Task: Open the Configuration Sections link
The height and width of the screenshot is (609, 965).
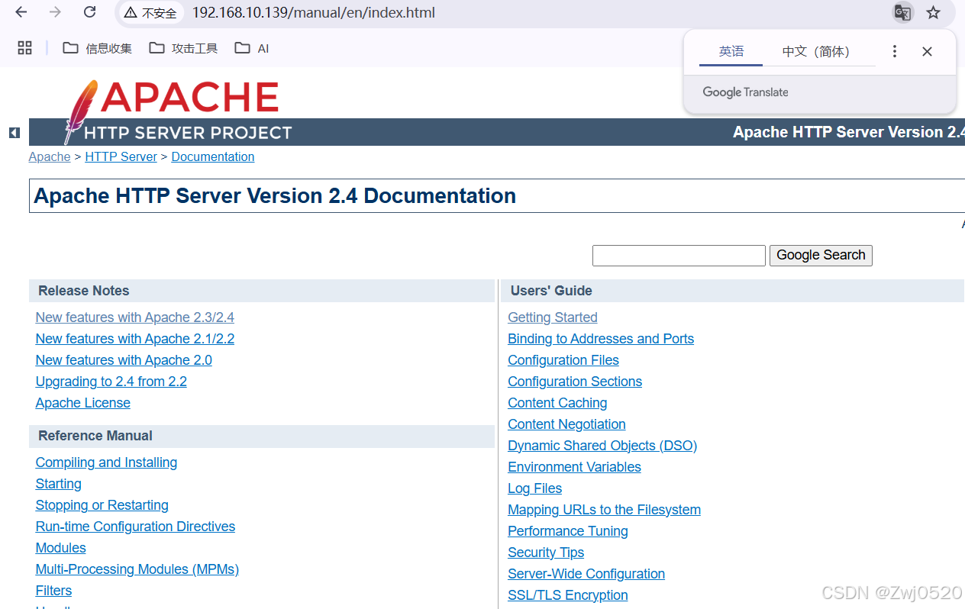Action: coord(575,382)
